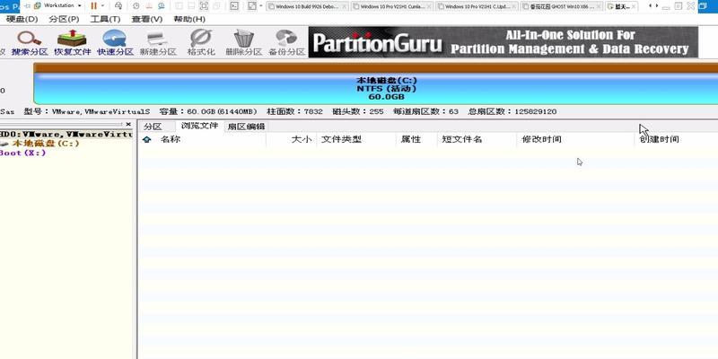Take a VM snapshot via clock icon

click(136, 6)
